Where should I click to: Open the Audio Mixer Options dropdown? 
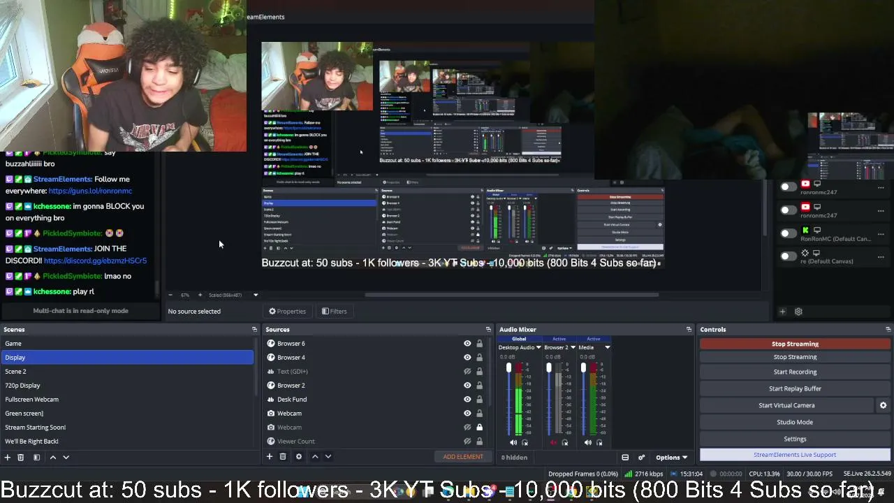671,458
